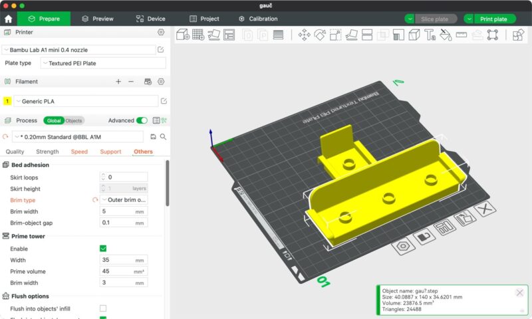This screenshot has width=532, height=319.
Task: Select the Rotate tool in toolbar
Action: click(320, 35)
